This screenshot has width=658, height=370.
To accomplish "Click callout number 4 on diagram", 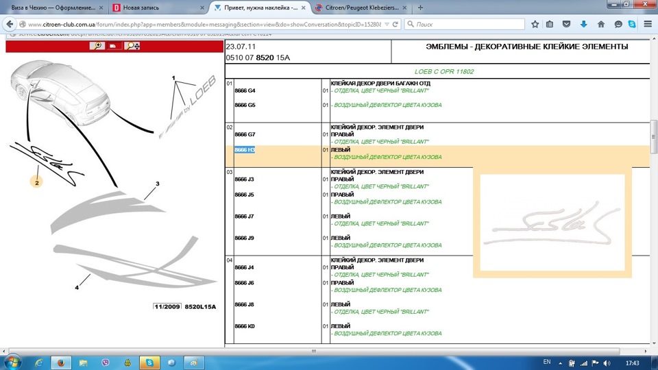I will tap(77, 287).
